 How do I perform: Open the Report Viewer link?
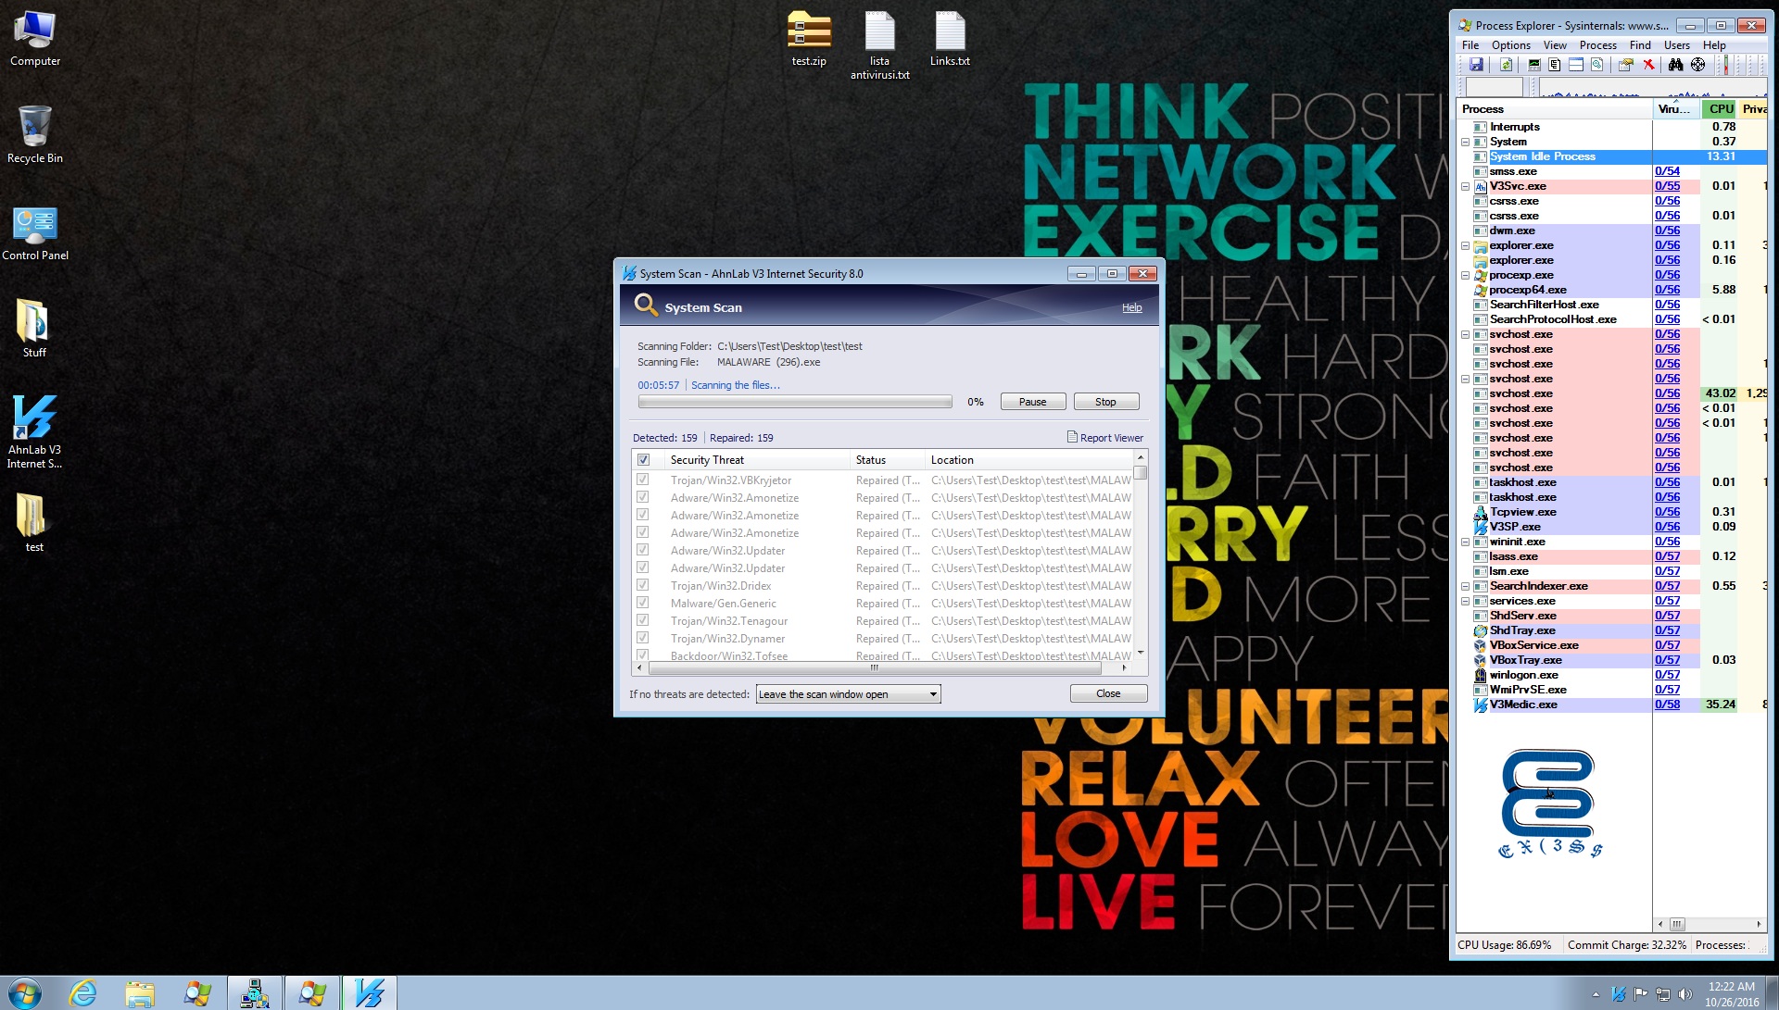point(1111,438)
